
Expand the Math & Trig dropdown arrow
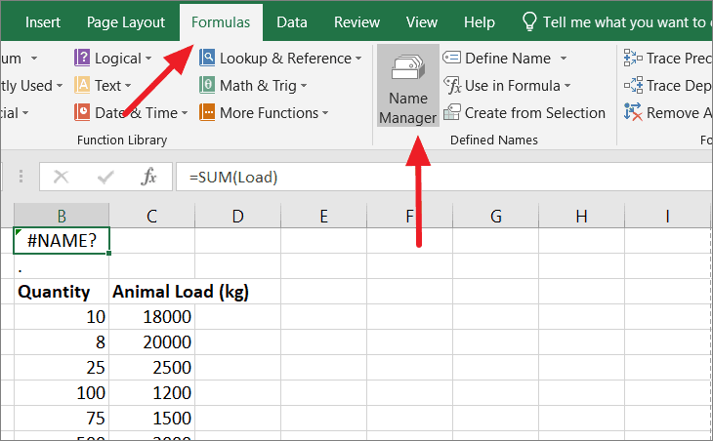pos(304,86)
